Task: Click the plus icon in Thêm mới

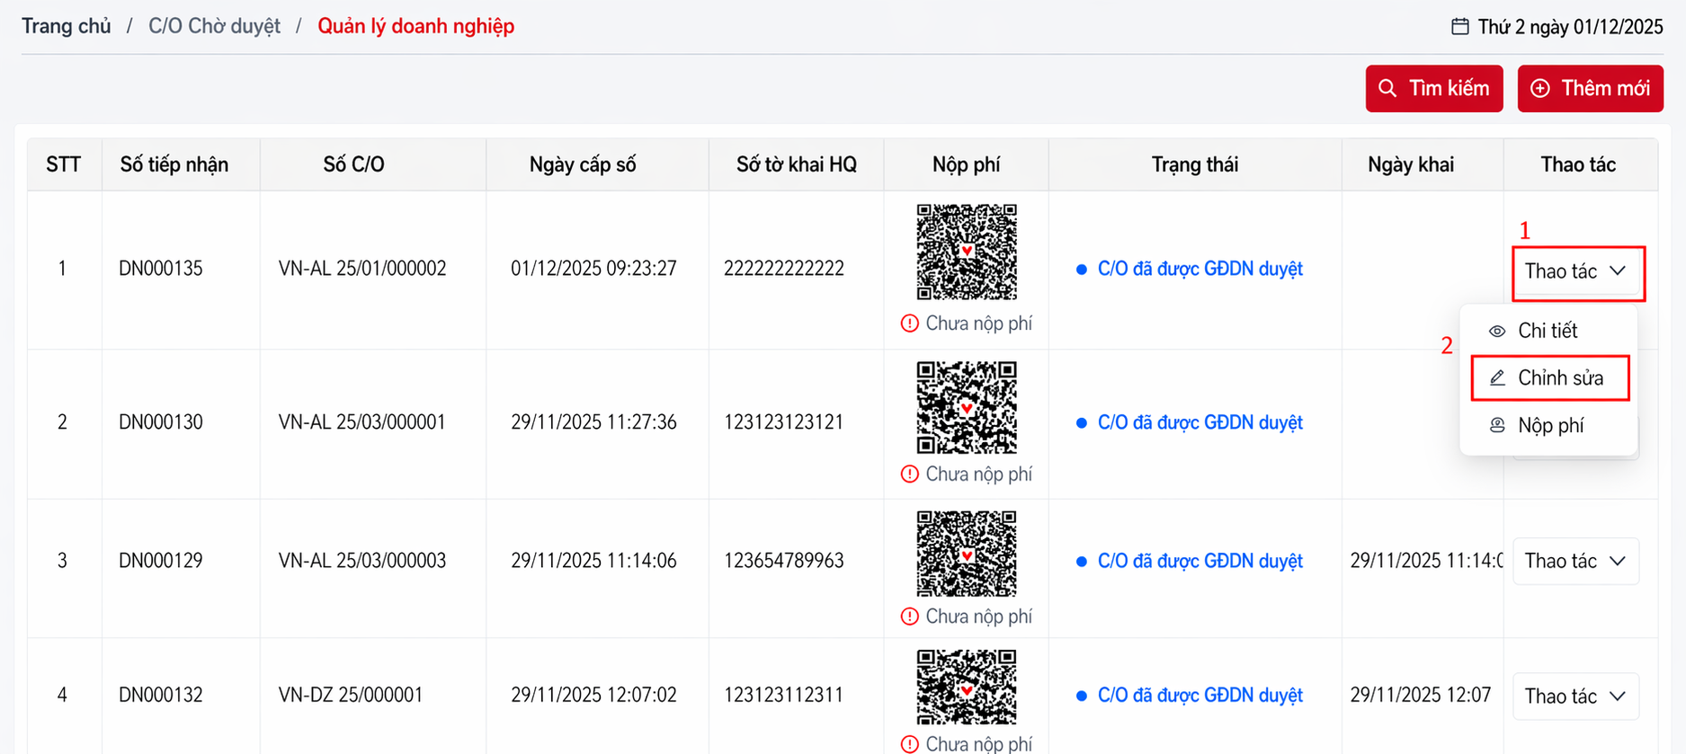Action: (1540, 88)
